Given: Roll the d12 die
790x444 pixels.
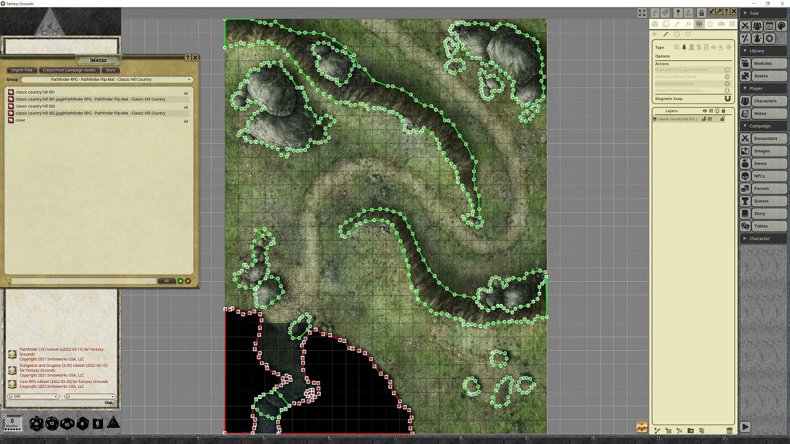Looking at the screenshot, I should (x=52, y=424).
